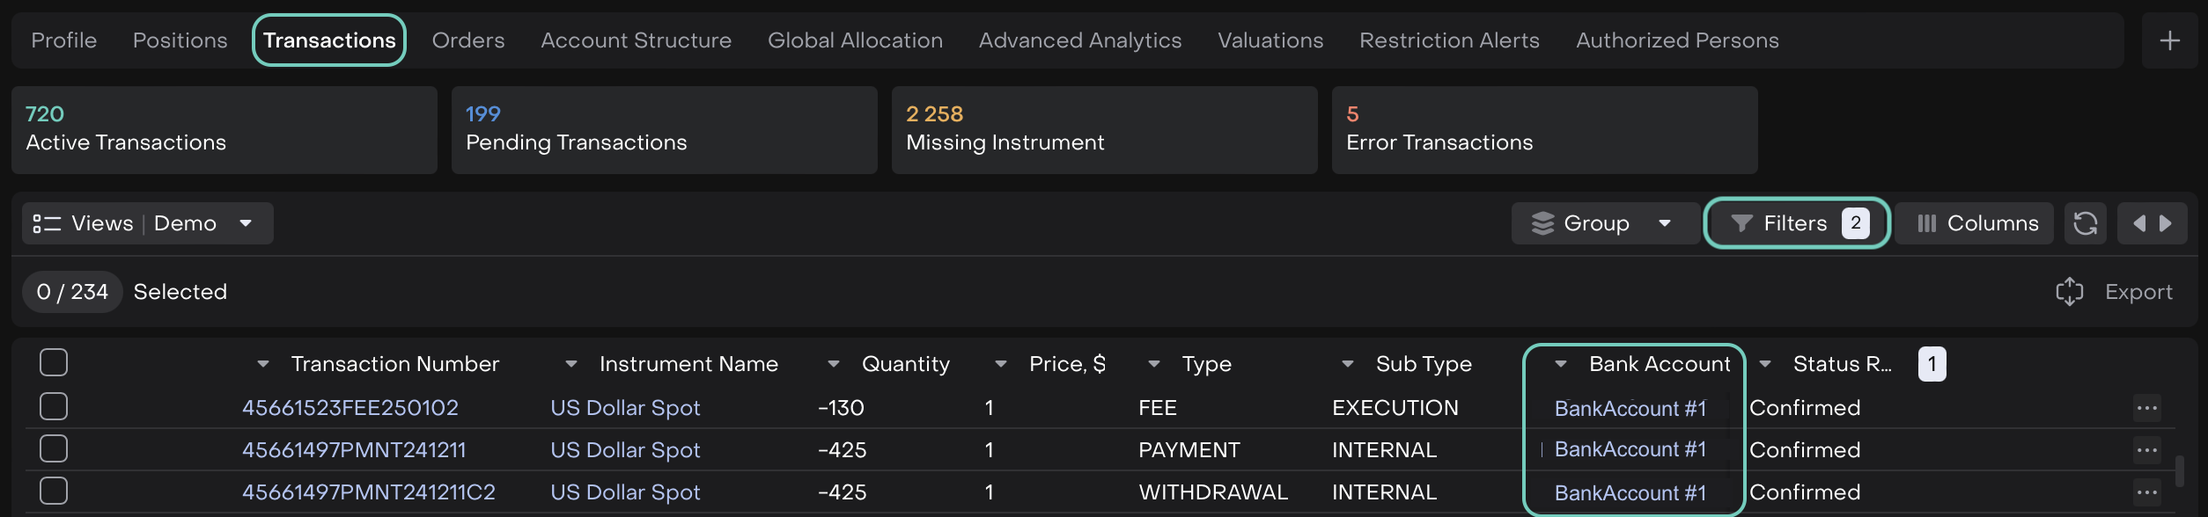This screenshot has width=2208, height=517.
Task: Click the vertical scrollbar on table
Action: pyautogui.click(x=2179, y=470)
